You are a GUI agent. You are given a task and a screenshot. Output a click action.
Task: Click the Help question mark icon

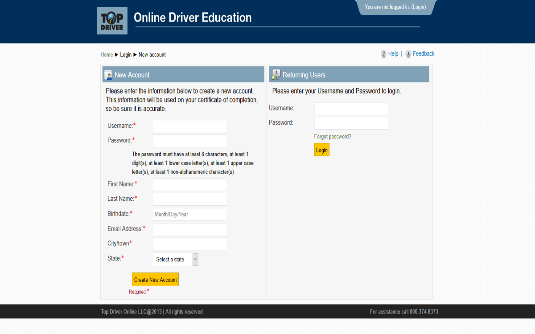[x=383, y=54]
